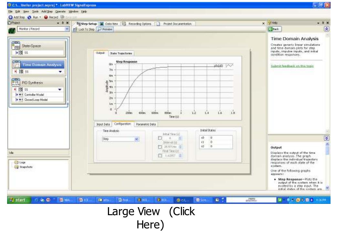Open the Run button dropdown arrow
The width and height of the screenshot is (337, 240).
coord(40,17)
